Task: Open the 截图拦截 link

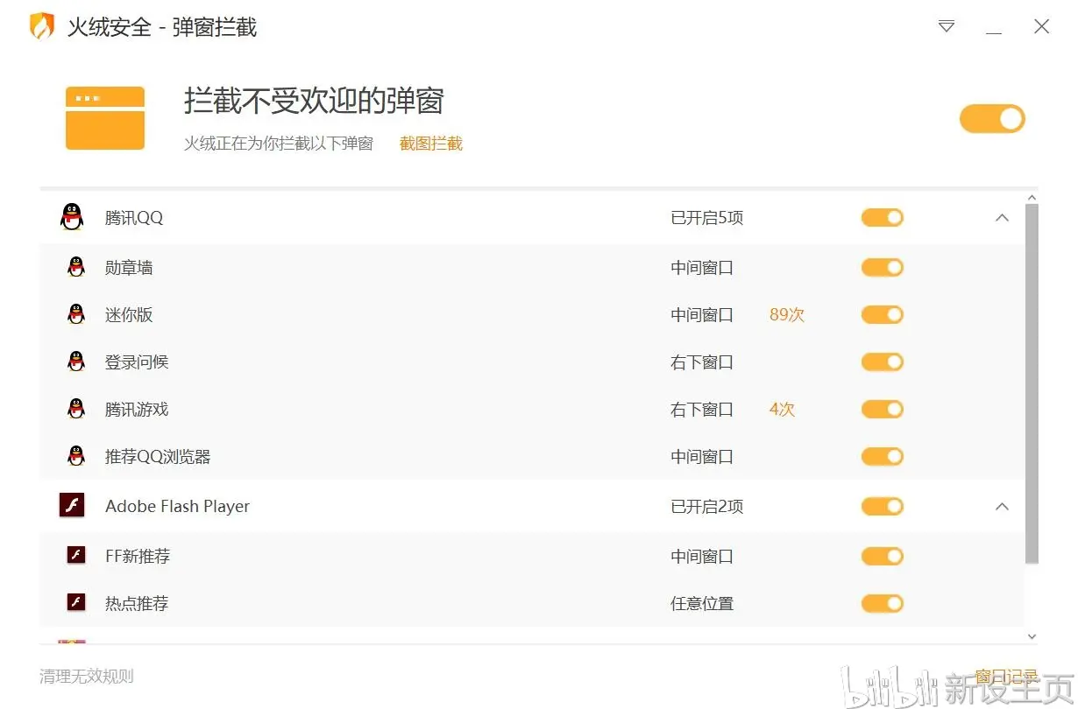Action: [x=431, y=144]
